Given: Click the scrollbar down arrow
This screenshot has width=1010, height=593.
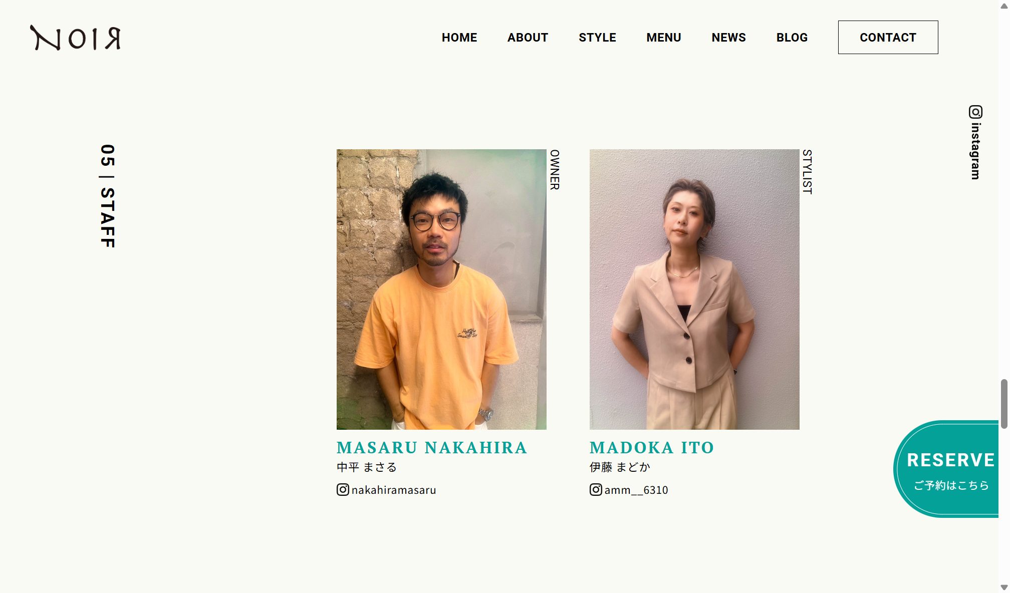Looking at the screenshot, I should coord(1004,587).
